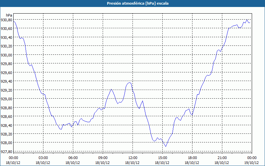Click the chart title 'Presión atmosférica [hPa] escala'
The height and width of the screenshot is (166, 265).
138,3
